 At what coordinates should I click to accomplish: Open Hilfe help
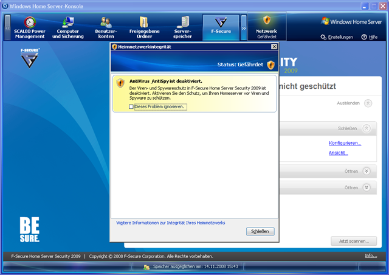[370, 37]
